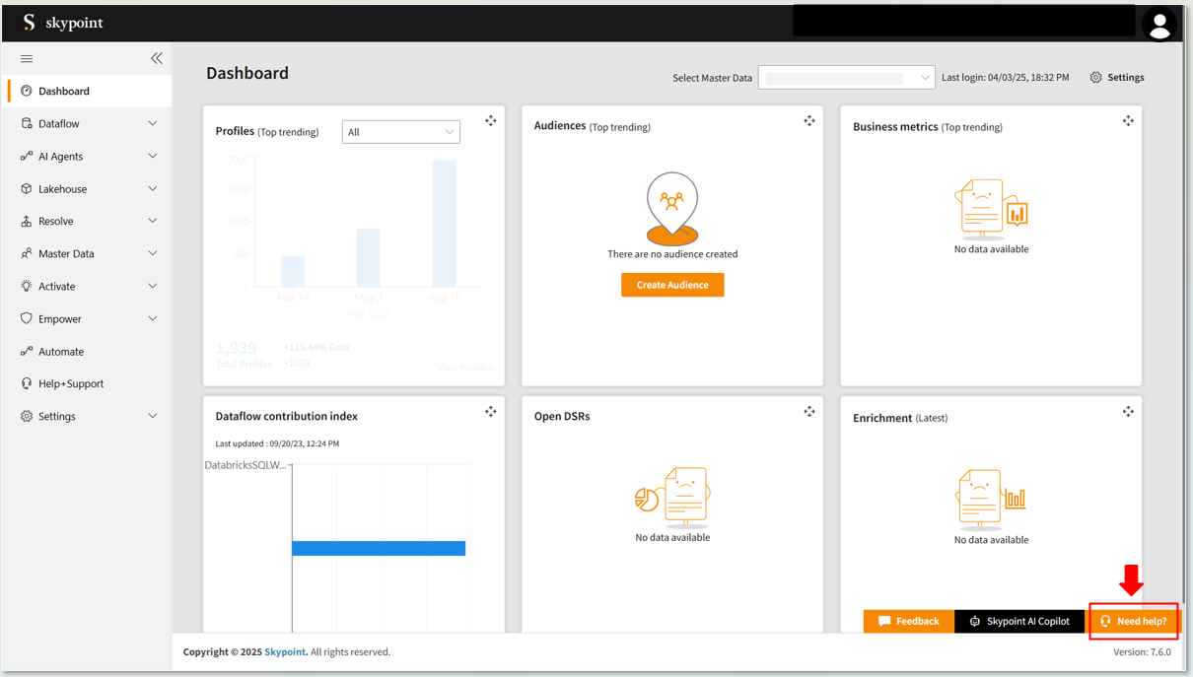The image size is (1193, 677).
Task: Collapse sidebar with double chevron icon
Action: (x=156, y=59)
